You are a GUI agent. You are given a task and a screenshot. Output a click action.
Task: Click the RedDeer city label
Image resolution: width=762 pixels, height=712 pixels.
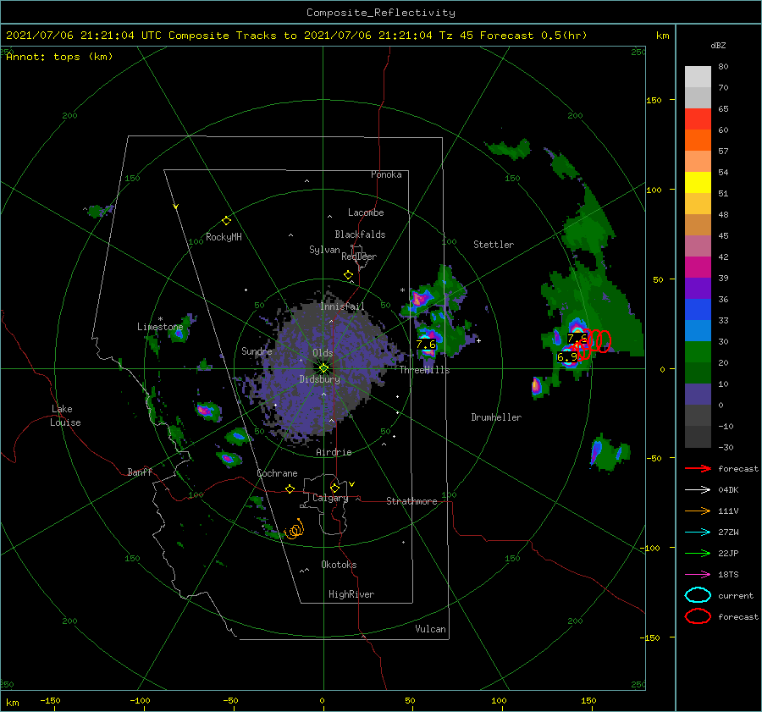click(359, 257)
